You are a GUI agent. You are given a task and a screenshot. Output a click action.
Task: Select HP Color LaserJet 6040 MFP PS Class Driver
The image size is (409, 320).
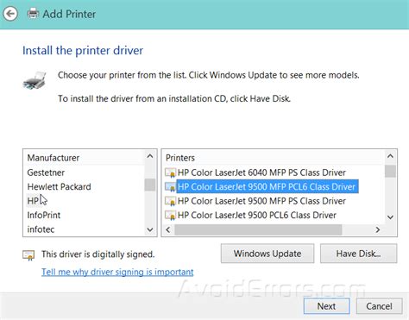tap(261, 173)
